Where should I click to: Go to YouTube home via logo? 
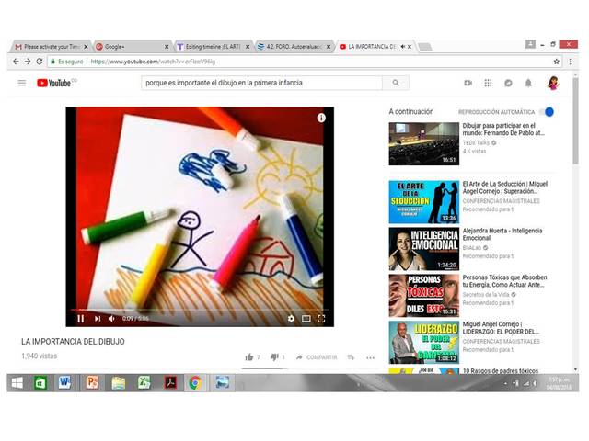(x=54, y=83)
